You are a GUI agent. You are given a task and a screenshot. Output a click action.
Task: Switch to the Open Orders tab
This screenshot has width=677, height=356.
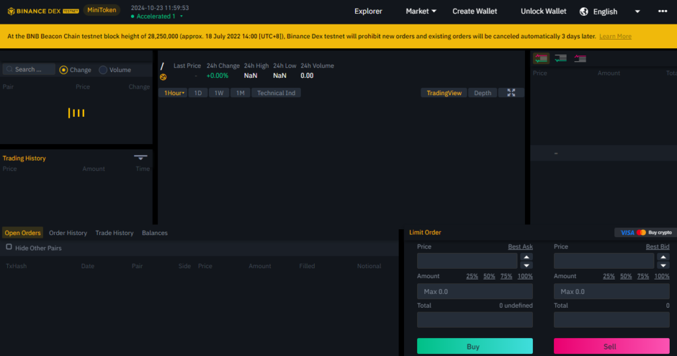tap(22, 232)
